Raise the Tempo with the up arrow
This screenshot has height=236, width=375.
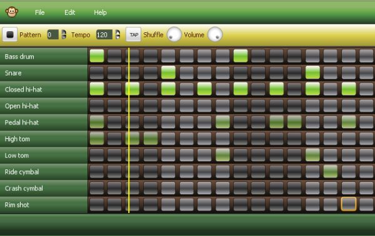tap(117, 32)
